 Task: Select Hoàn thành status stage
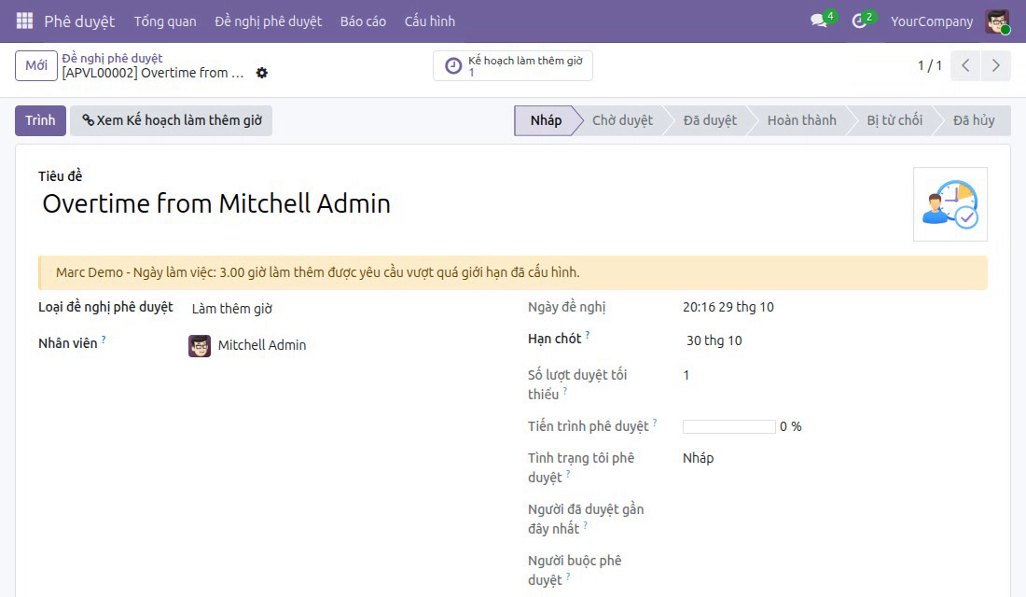coord(801,120)
